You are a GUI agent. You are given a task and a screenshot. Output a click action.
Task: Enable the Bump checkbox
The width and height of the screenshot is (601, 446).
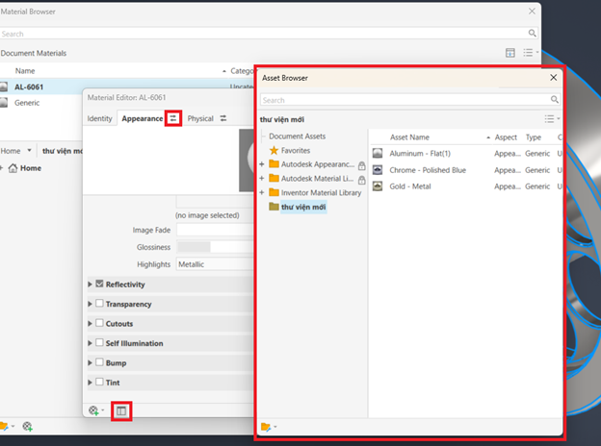(x=99, y=361)
